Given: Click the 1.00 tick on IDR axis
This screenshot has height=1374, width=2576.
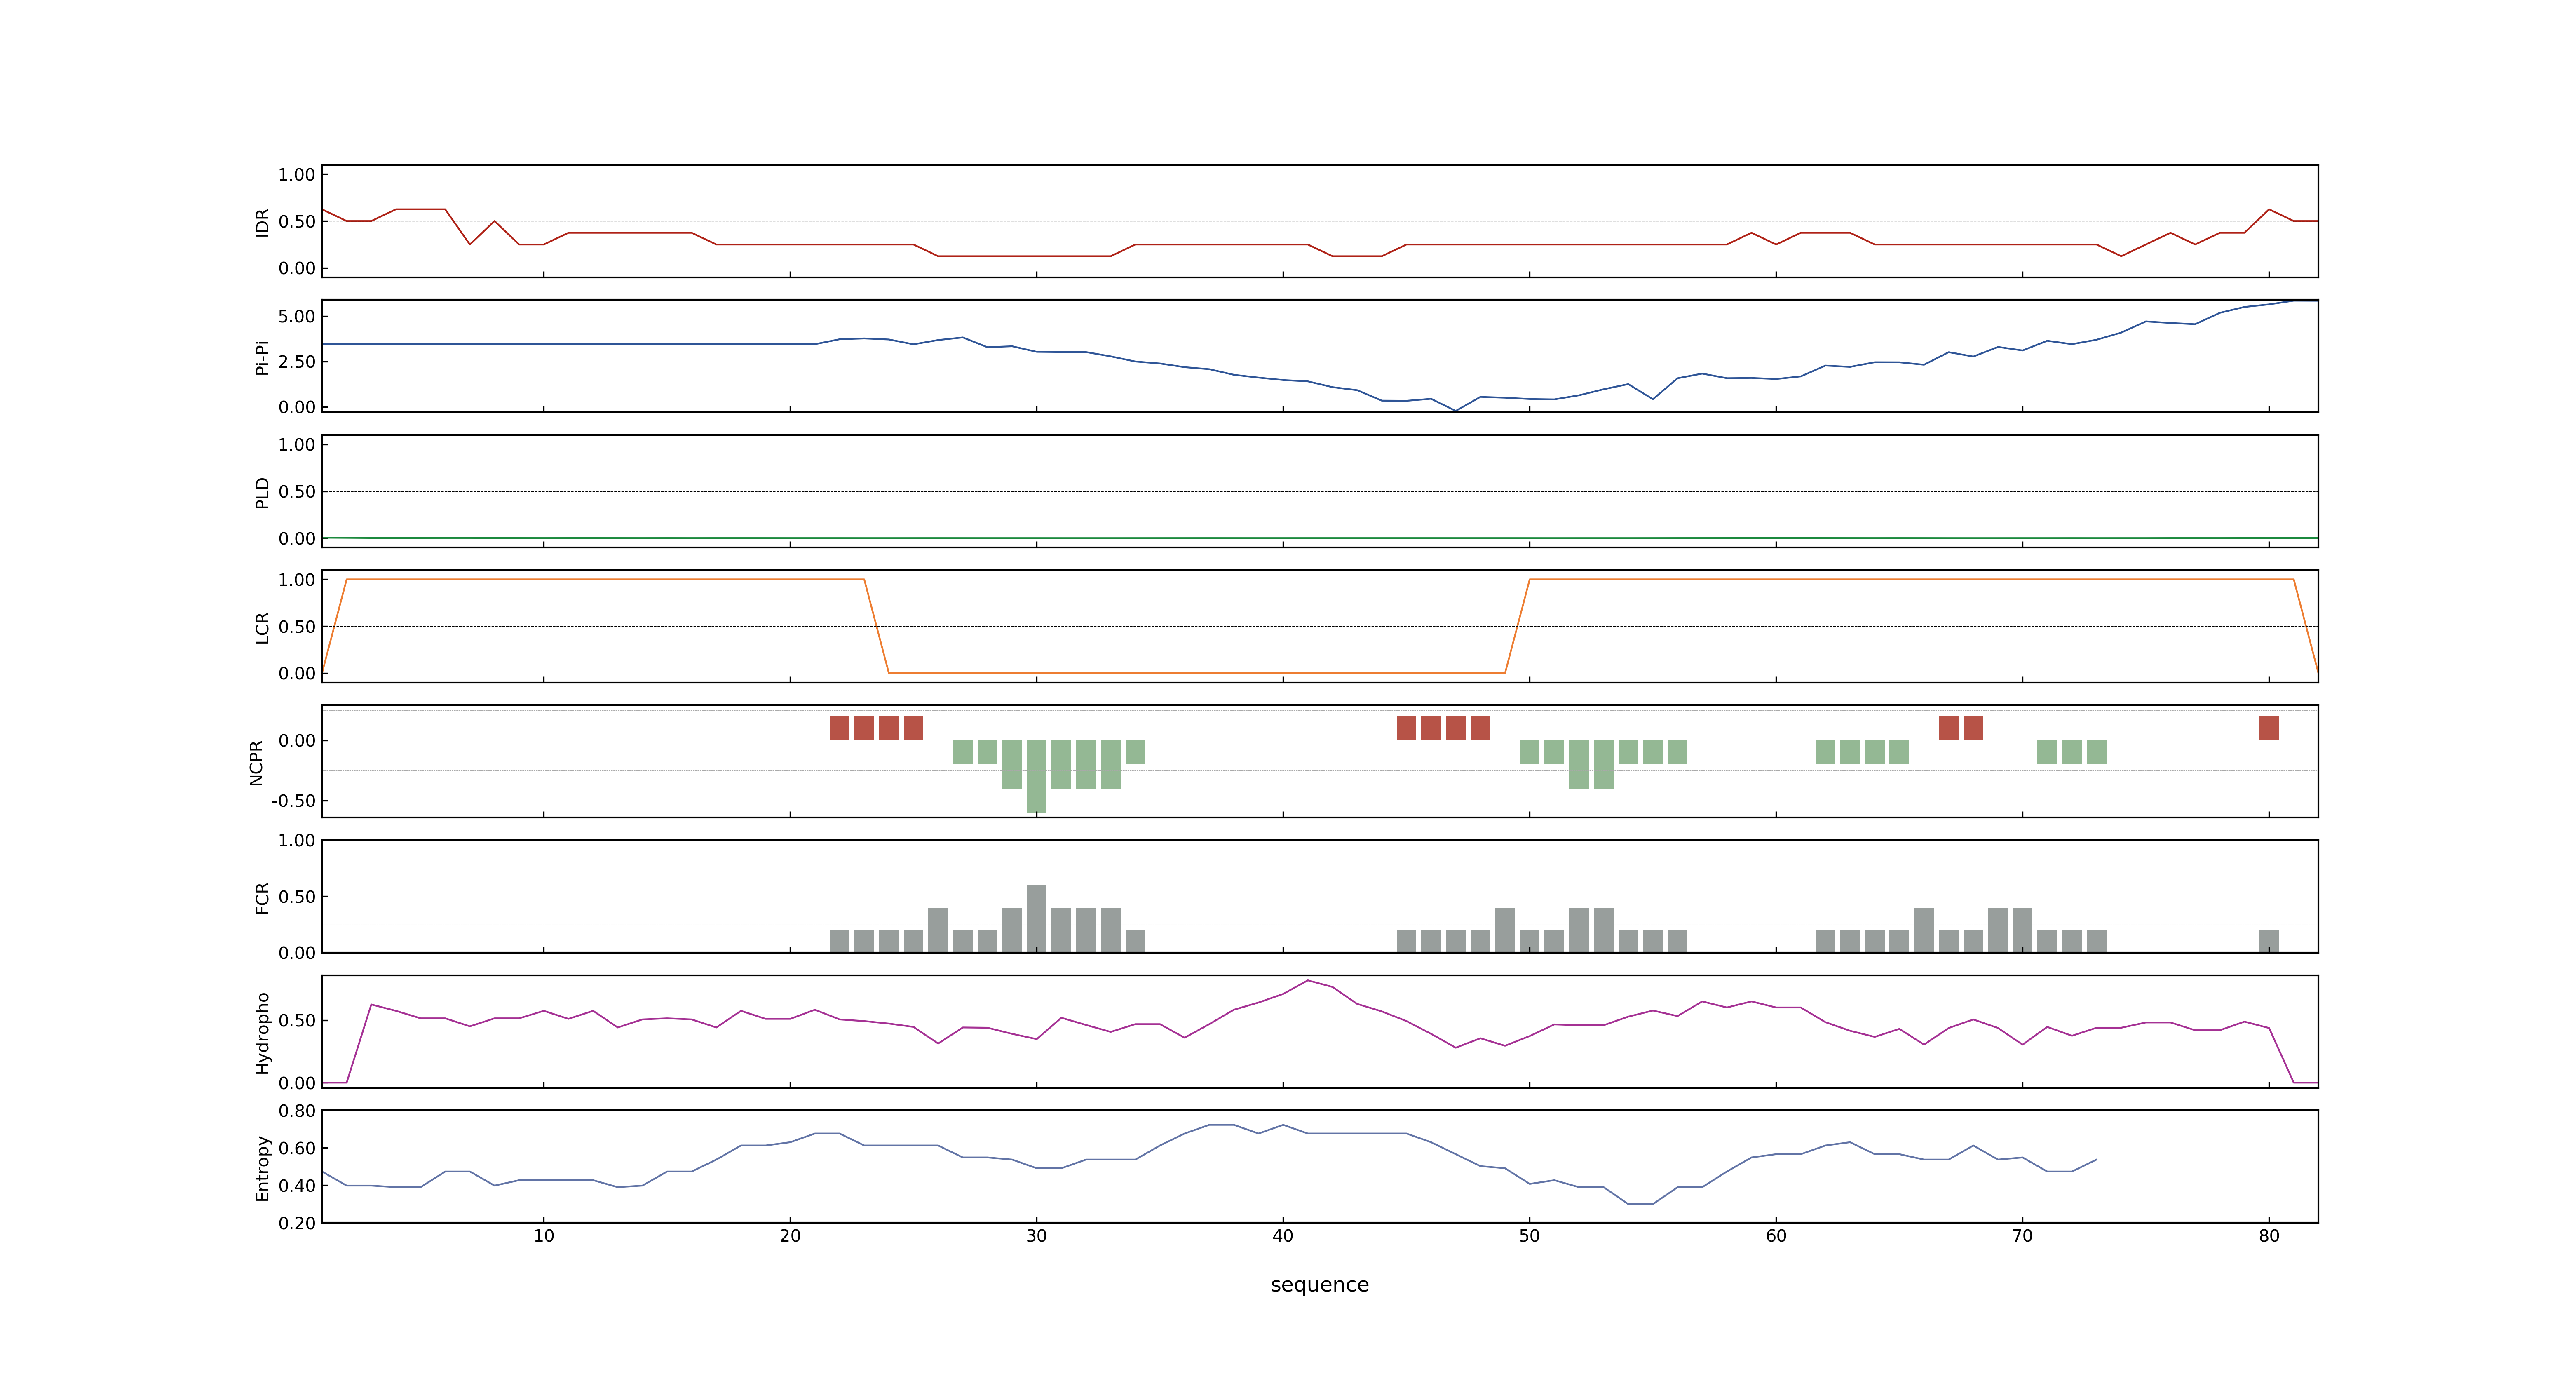Looking at the screenshot, I should coord(297,175).
